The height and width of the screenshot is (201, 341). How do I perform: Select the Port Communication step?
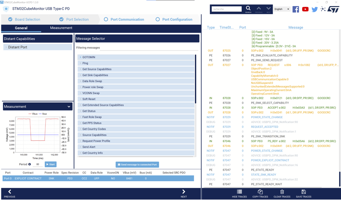point(124,19)
